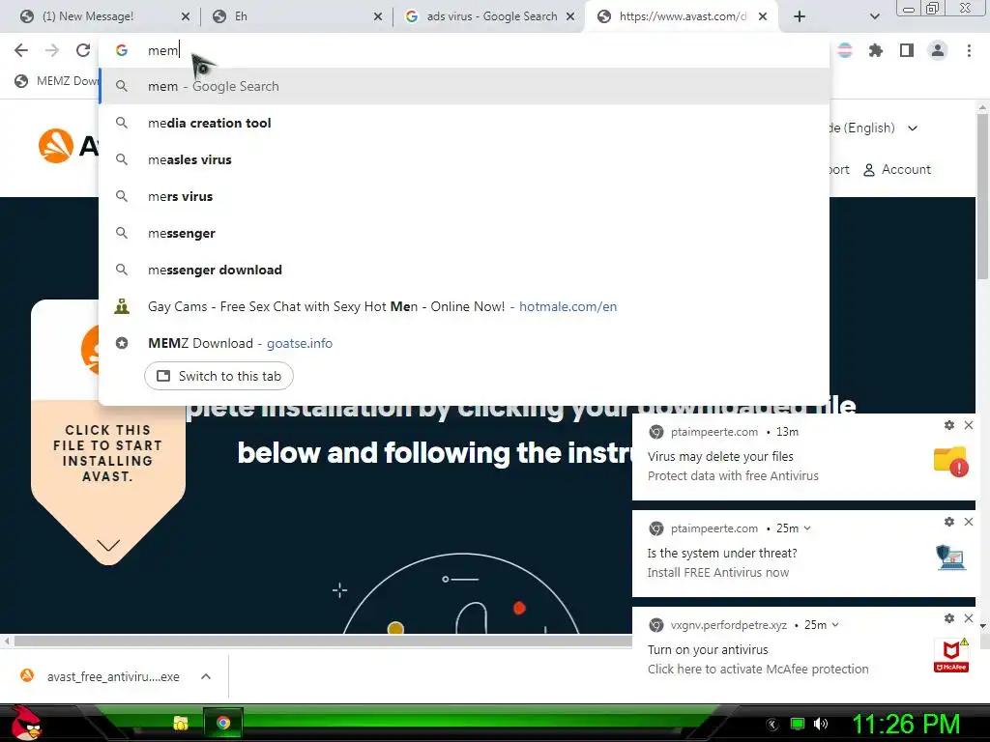
Task: Open settings gear of ptaimpeerte 13m notification
Action: coord(949,425)
